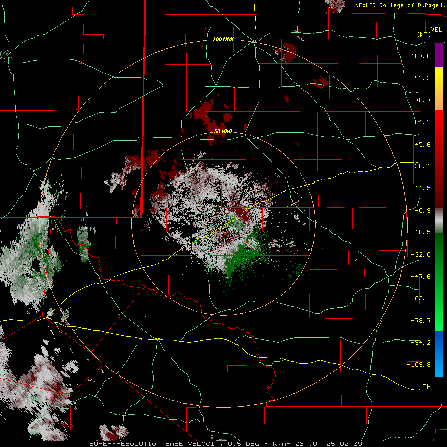The image size is (447, 447).
Task: Click the 100 NMI range ring label
Action: (223, 39)
